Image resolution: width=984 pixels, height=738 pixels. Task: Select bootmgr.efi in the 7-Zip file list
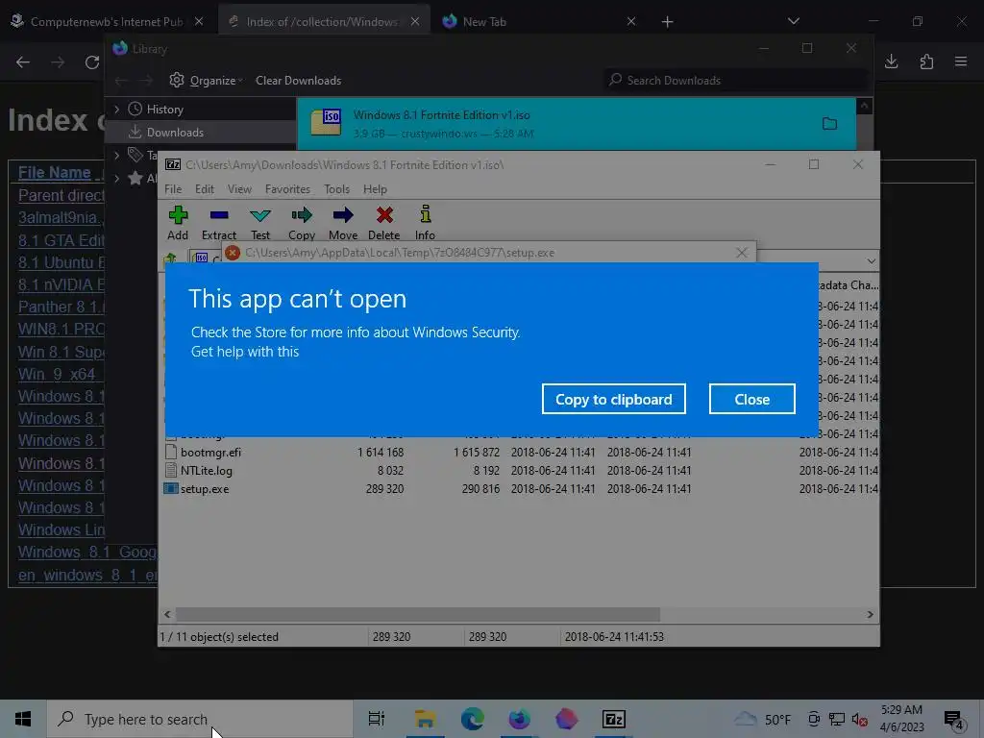point(210,453)
